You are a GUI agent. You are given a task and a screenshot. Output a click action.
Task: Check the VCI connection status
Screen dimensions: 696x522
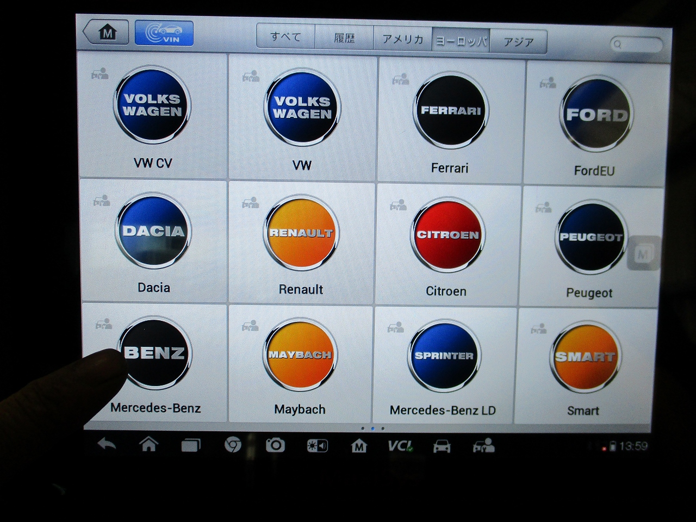(x=401, y=446)
